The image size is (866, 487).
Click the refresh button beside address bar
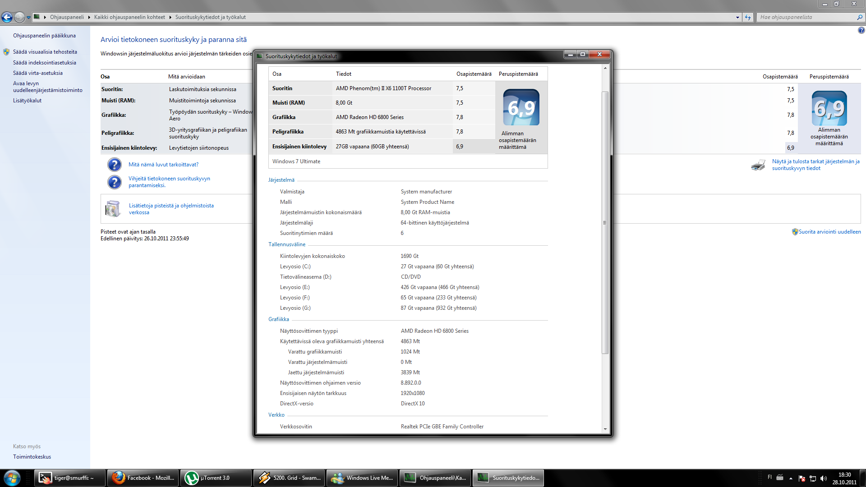748,17
